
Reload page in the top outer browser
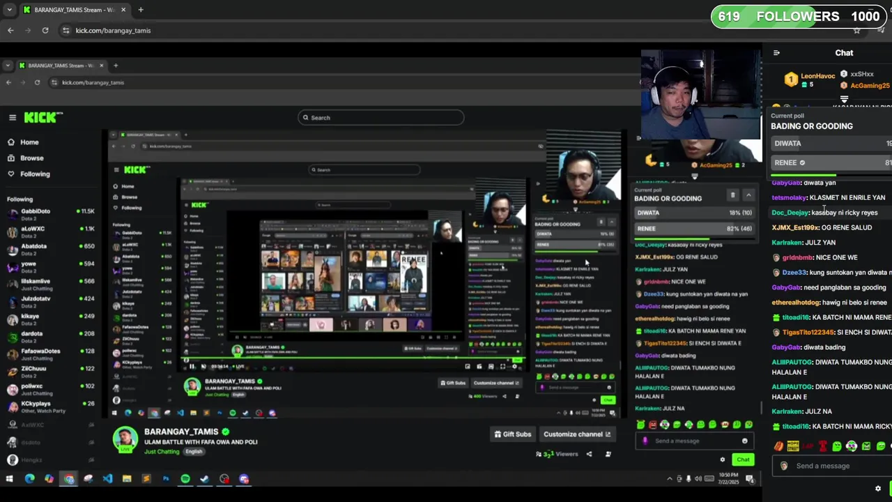[x=45, y=31]
